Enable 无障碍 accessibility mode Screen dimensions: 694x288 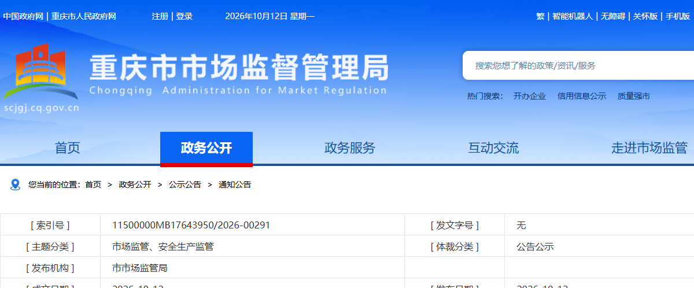[613, 16]
